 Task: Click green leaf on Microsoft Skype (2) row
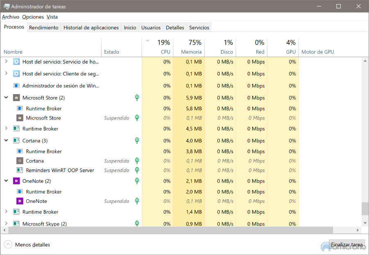click(137, 223)
